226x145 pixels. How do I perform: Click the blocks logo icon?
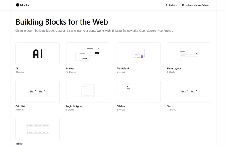click(17, 5)
